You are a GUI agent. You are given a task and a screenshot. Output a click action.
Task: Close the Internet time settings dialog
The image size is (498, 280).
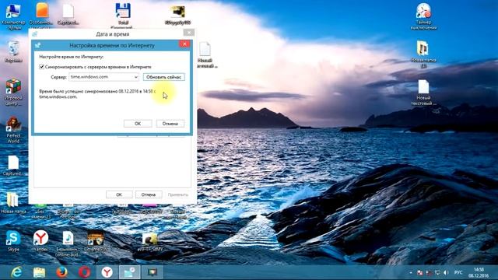point(184,44)
